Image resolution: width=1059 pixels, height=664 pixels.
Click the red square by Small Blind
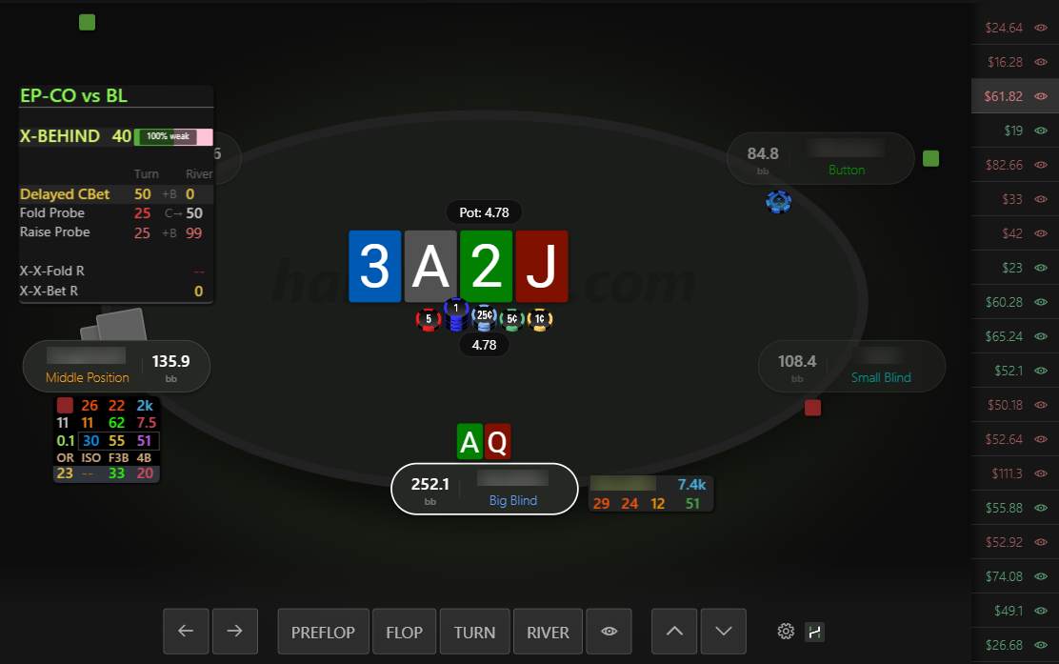click(x=812, y=408)
